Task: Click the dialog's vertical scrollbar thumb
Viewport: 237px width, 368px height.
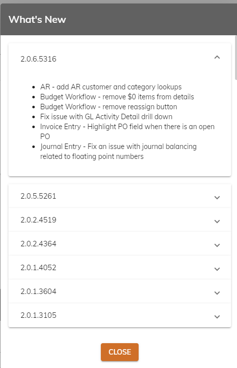Action: [236, 58]
